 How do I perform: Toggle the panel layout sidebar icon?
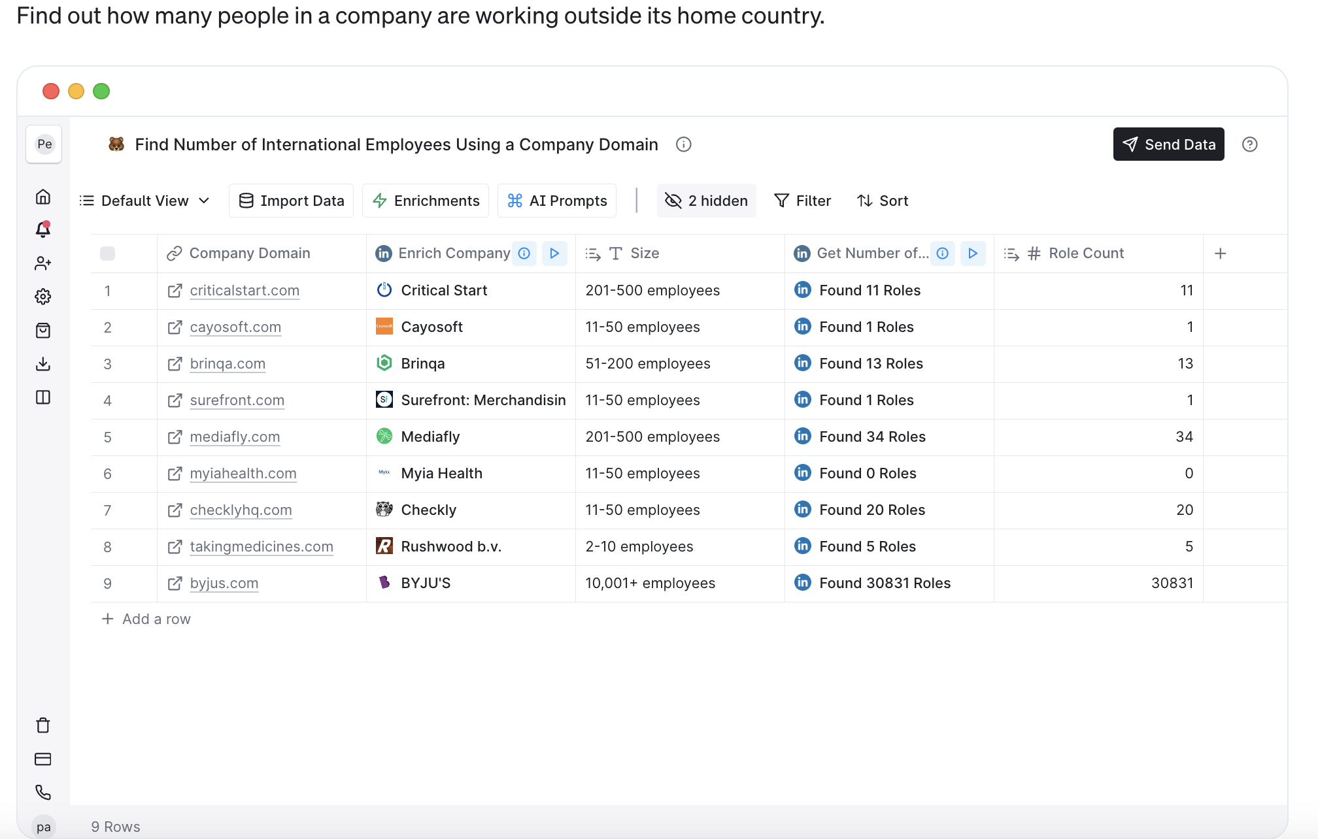[x=43, y=397]
